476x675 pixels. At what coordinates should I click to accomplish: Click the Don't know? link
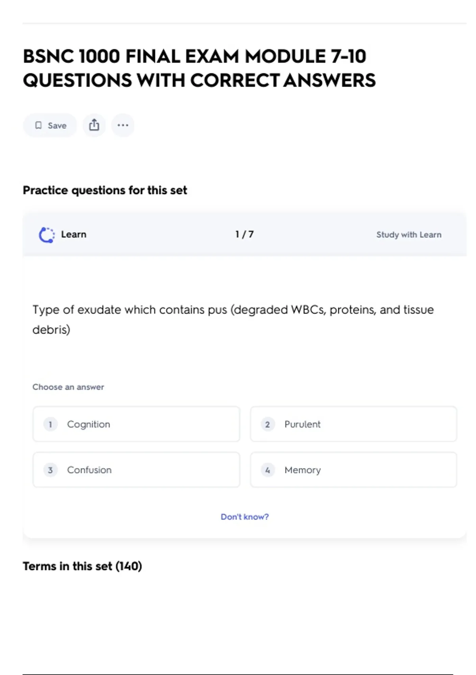click(244, 517)
